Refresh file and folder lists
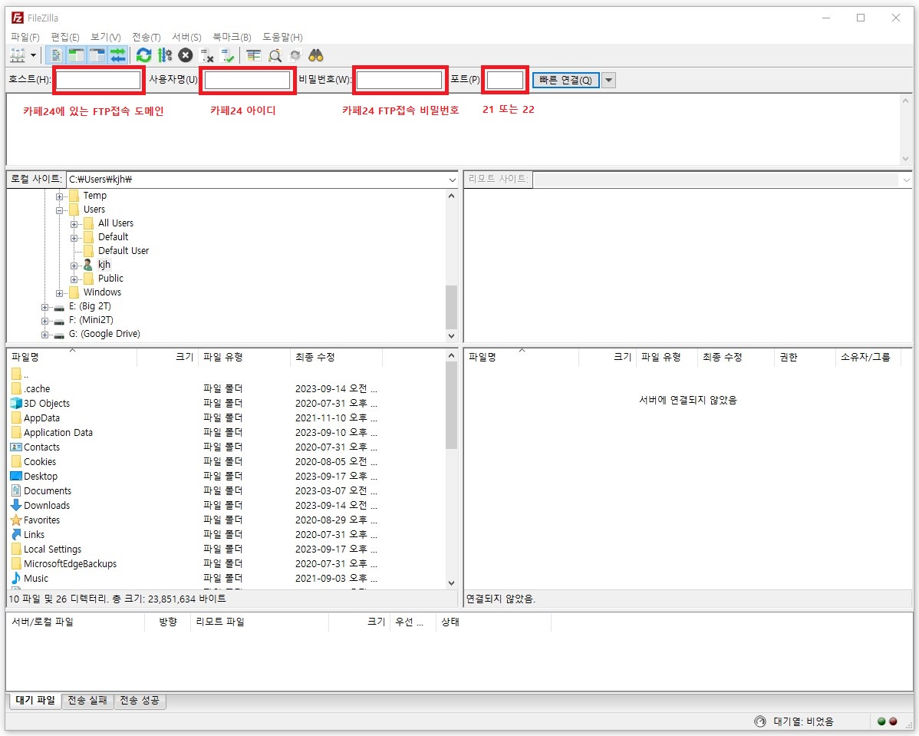 pos(143,56)
